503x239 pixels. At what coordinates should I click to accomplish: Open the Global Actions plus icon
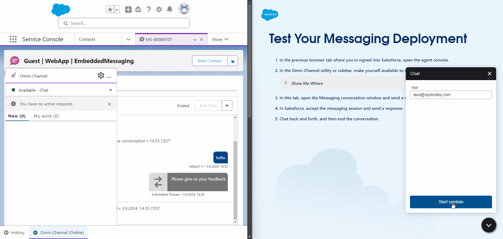point(128,10)
